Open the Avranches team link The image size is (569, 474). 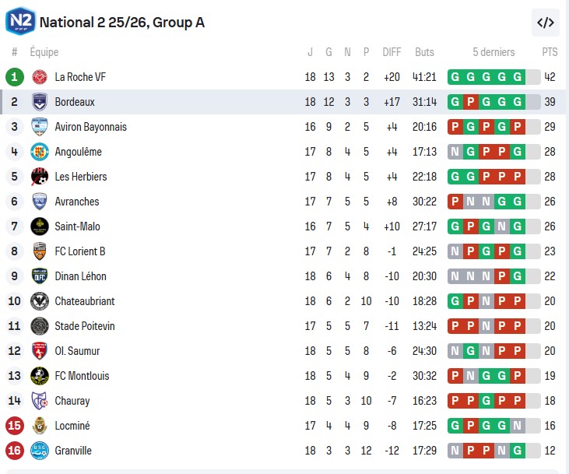tap(77, 202)
